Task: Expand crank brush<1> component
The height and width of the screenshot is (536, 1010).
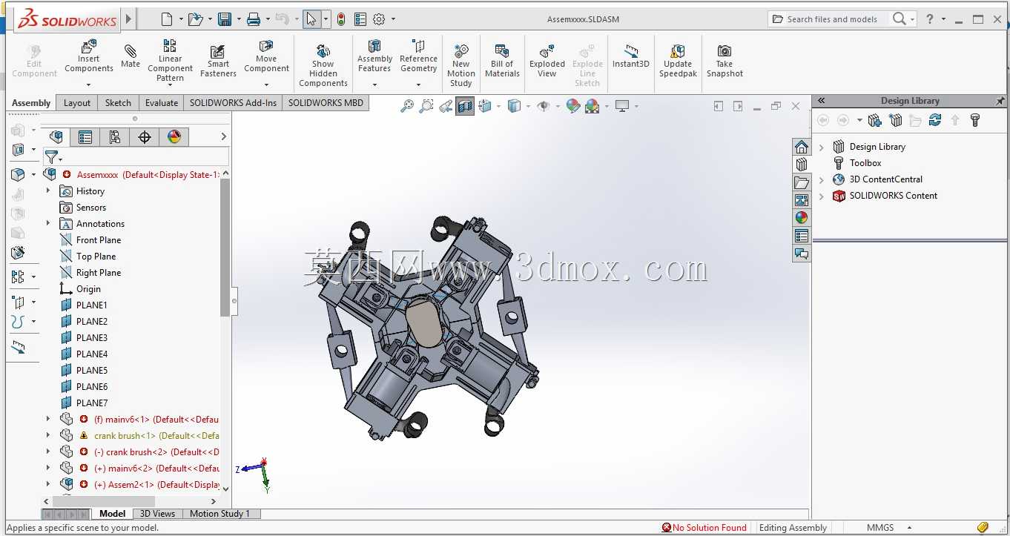Action: click(x=48, y=435)
